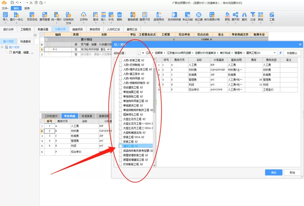Click the 过滤 filter funnel icon
The height and width of the screenshot is (206, 304).
click(253, 15)
